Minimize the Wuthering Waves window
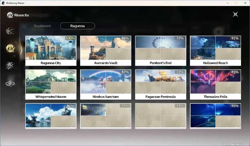This screenshot has height=146, width=250. tap(227, 3)
